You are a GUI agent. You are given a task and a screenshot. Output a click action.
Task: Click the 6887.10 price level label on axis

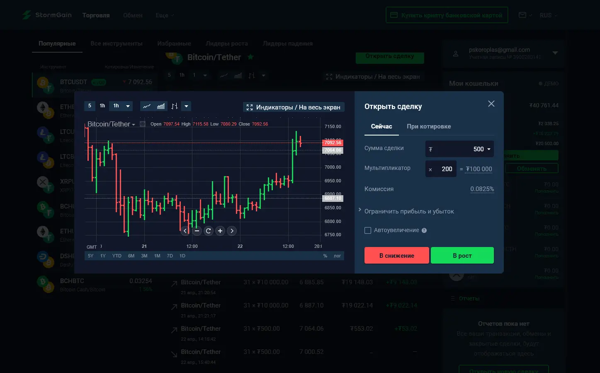coord(333,198)
